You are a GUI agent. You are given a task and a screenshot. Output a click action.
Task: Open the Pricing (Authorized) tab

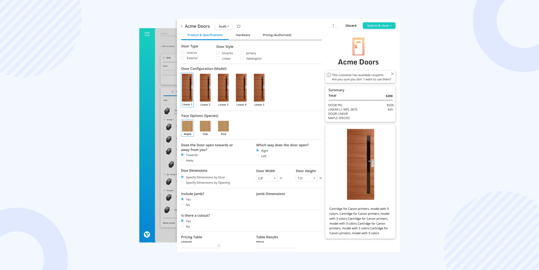point(277,35)
